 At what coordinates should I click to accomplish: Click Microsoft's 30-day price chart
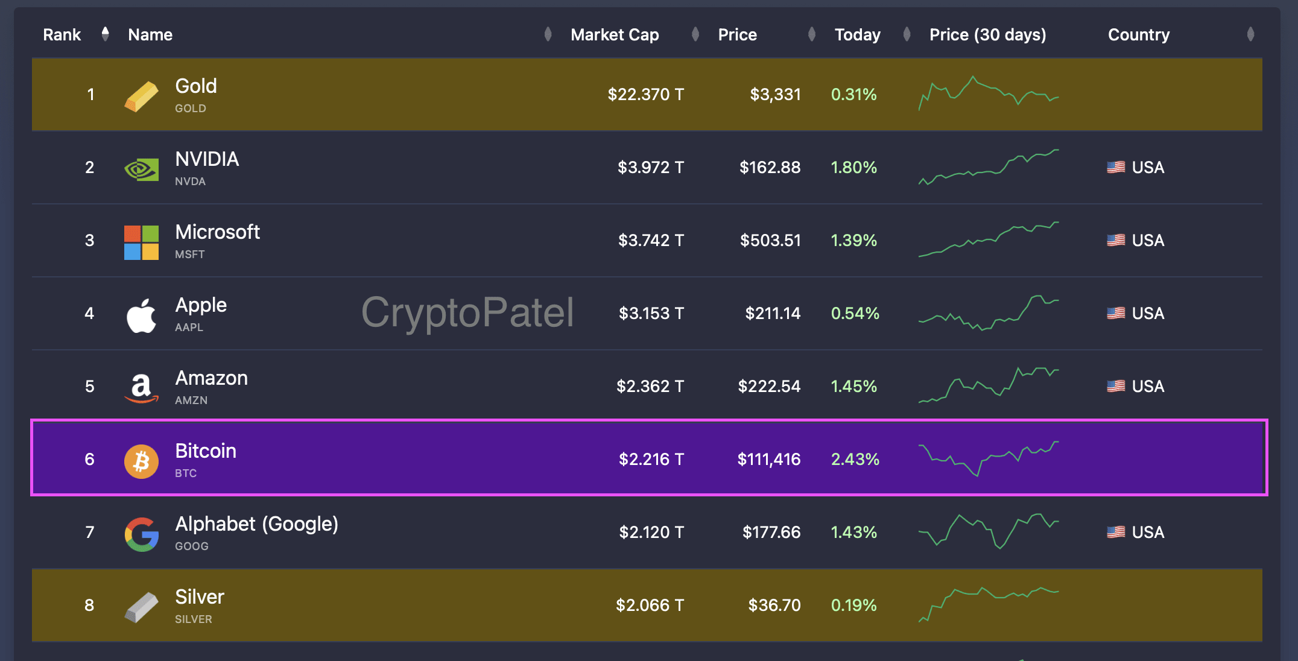tap(989, 239)
